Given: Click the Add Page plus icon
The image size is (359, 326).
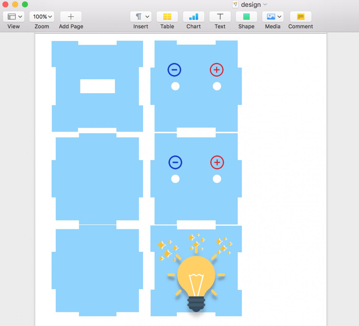Looking at the screenshot, I should click(x=71, y=17).
